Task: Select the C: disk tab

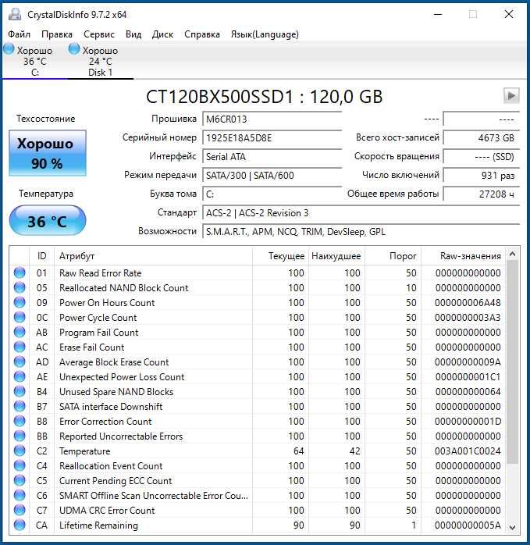Action: (x=35, y=61)
